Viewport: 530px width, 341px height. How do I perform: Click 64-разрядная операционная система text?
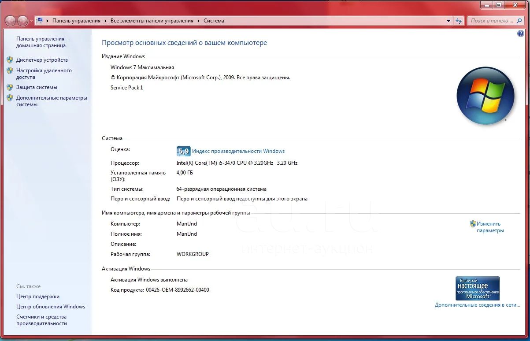(222, 189)
